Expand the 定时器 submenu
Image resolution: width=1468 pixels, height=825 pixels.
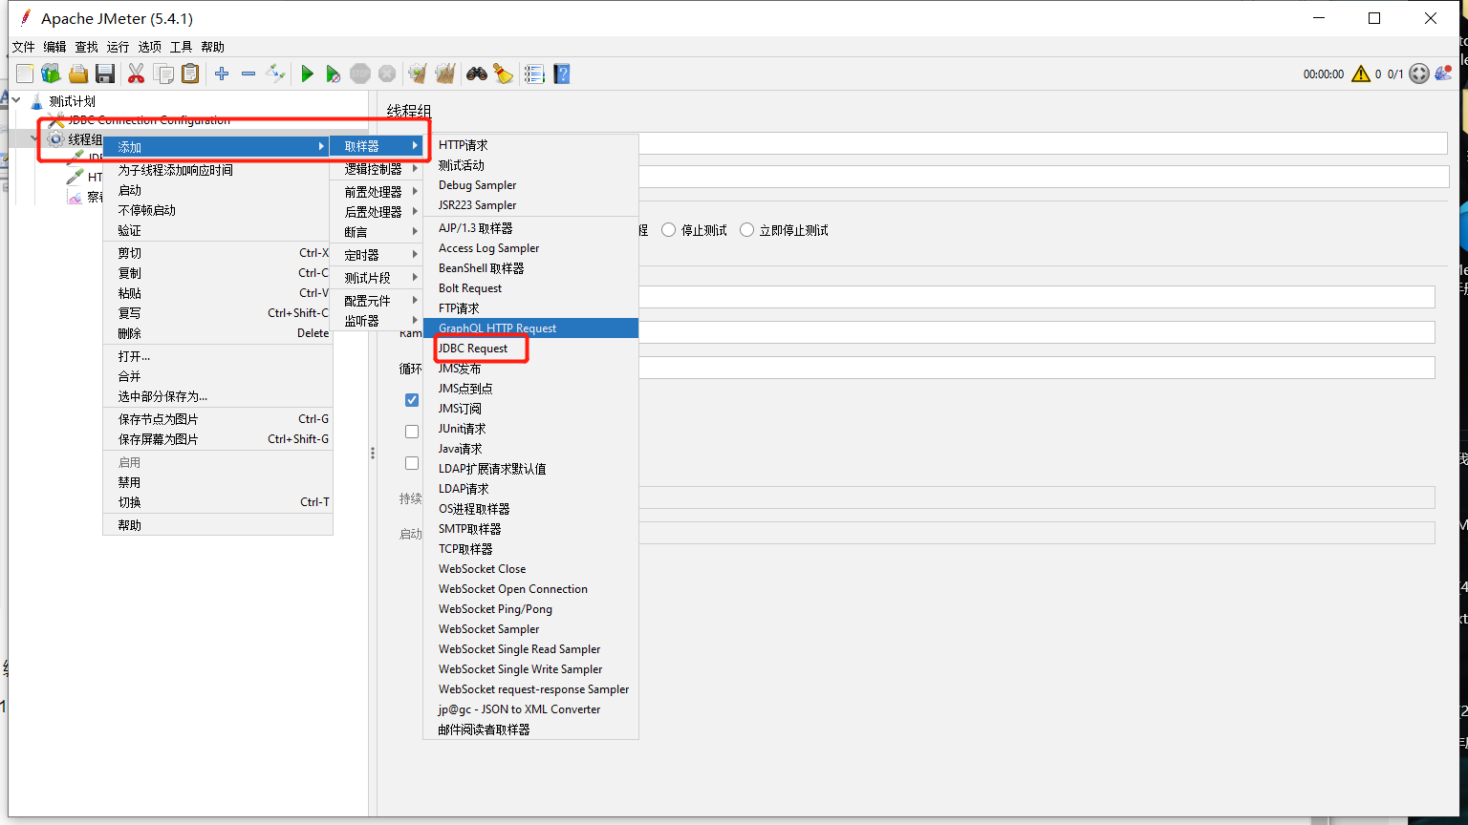tap(378, 255)
